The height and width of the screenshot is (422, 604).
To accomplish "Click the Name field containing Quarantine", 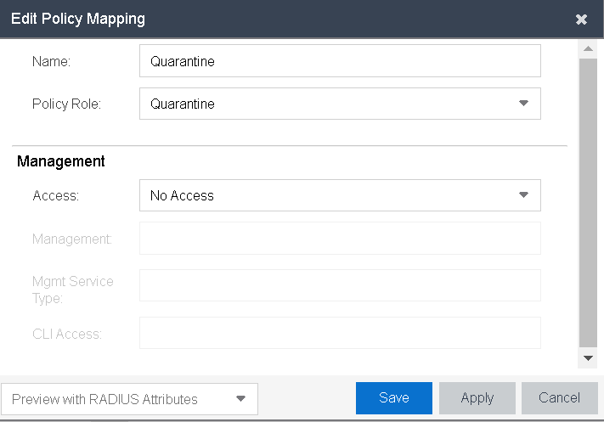I will pyautogui.click(x=340, y=61).
